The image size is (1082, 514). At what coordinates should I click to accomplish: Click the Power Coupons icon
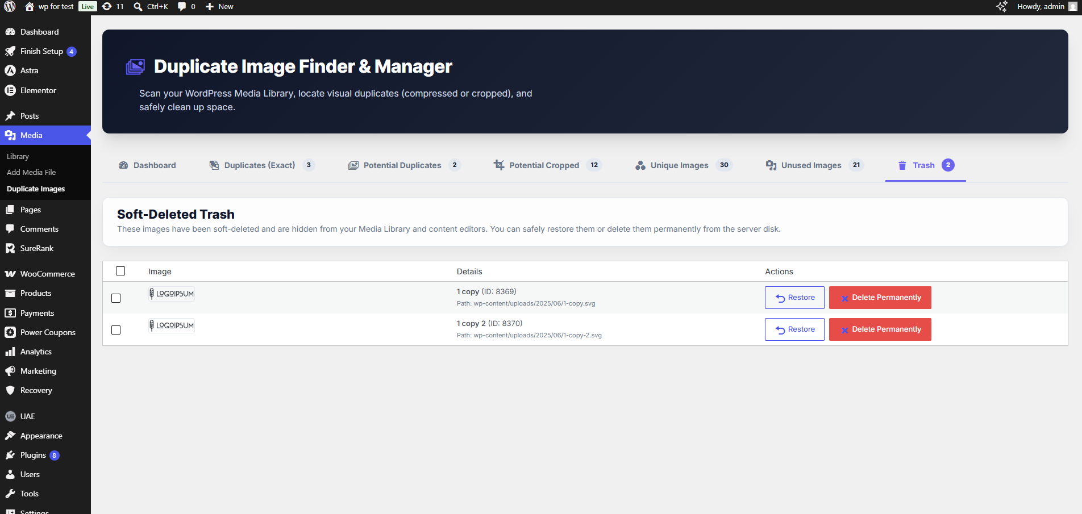pyautogui.click(x=10, y=332)
